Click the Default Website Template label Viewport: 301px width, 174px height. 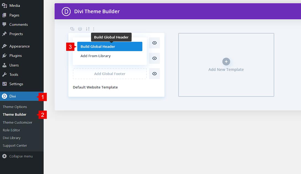tap(95, 87)
